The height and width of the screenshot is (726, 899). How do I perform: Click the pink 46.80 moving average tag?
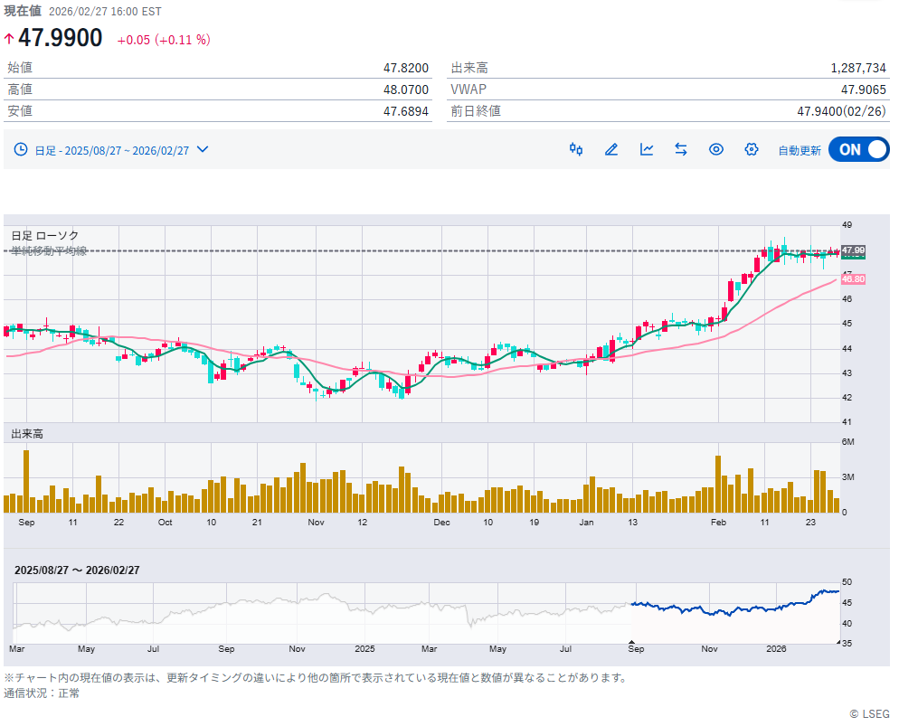(853, 279)
